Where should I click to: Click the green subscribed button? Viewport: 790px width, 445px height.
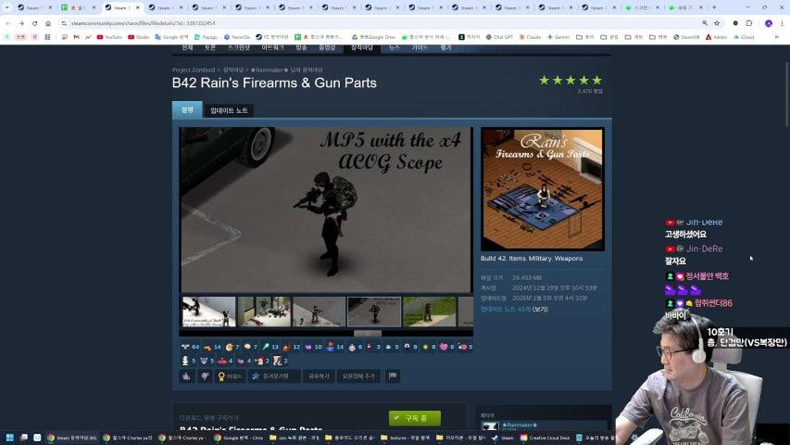click(x=415, y=418)
